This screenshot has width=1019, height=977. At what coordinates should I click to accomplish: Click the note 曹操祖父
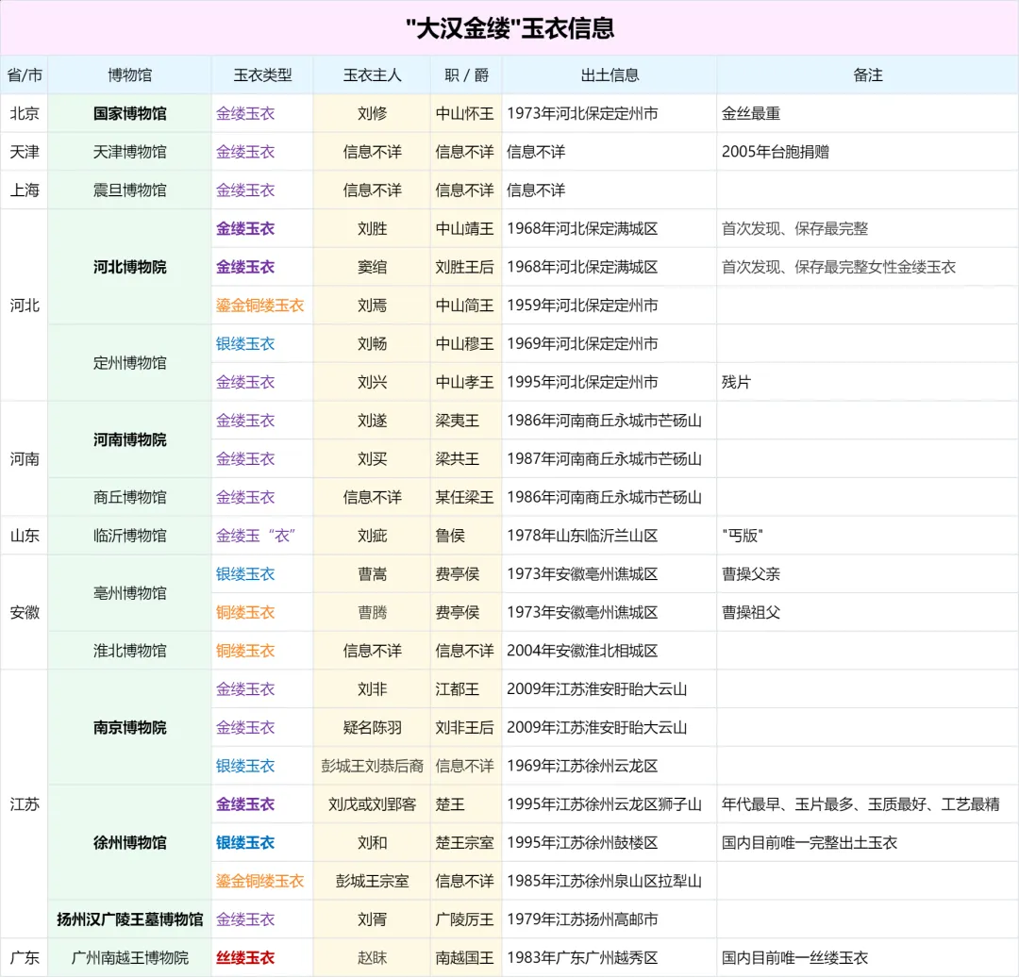coord(751,612)
